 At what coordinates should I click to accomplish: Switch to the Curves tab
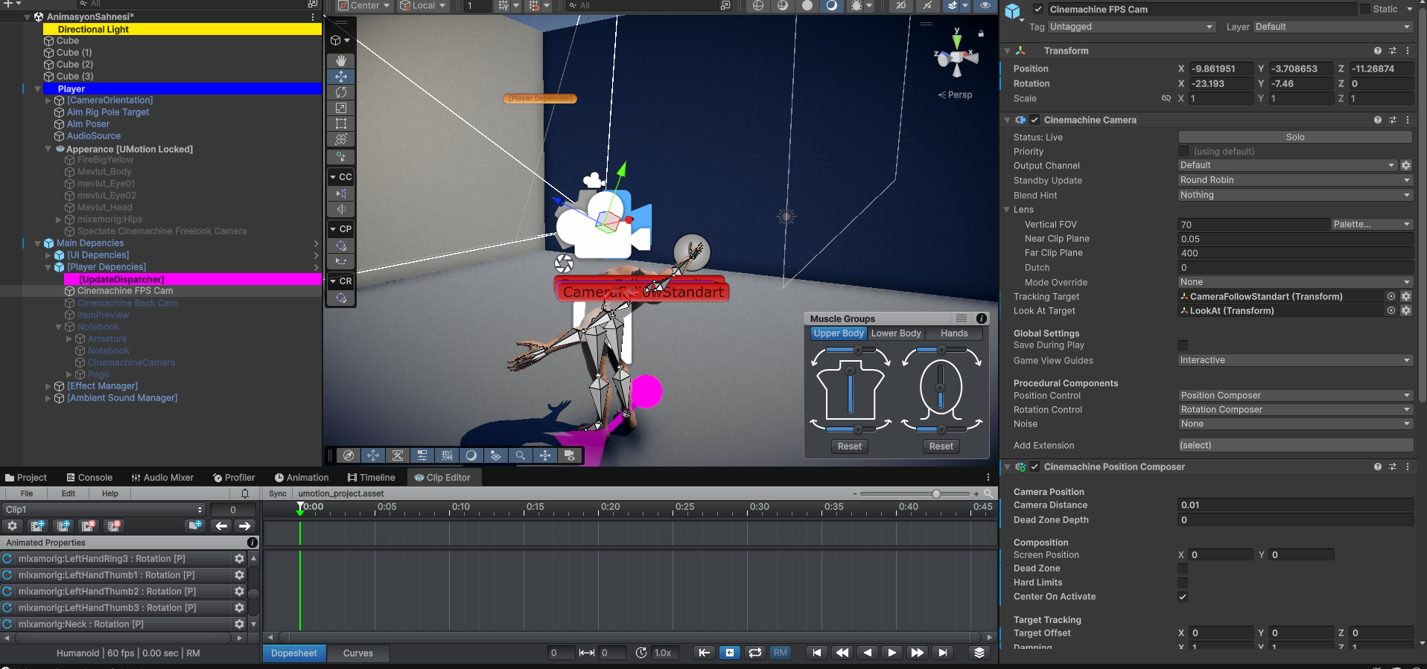357,653
